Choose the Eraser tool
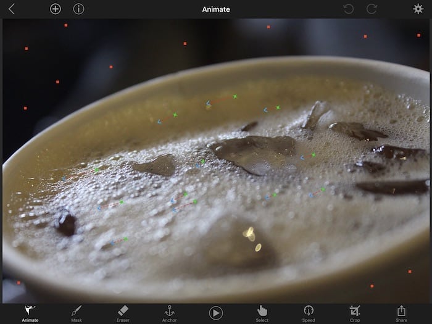 [x=123, y=313]
